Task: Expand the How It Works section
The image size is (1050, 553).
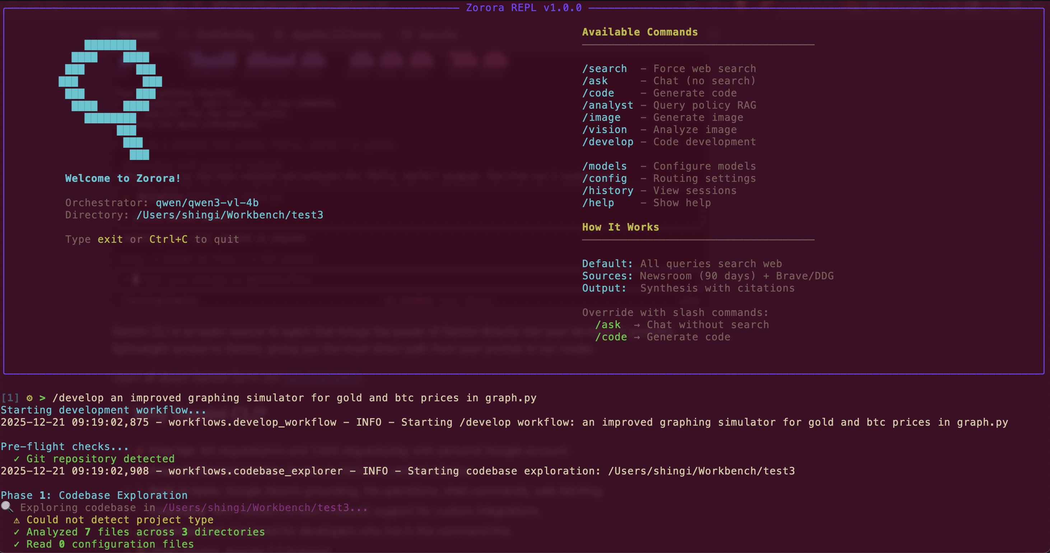Action: pos(620,227)
